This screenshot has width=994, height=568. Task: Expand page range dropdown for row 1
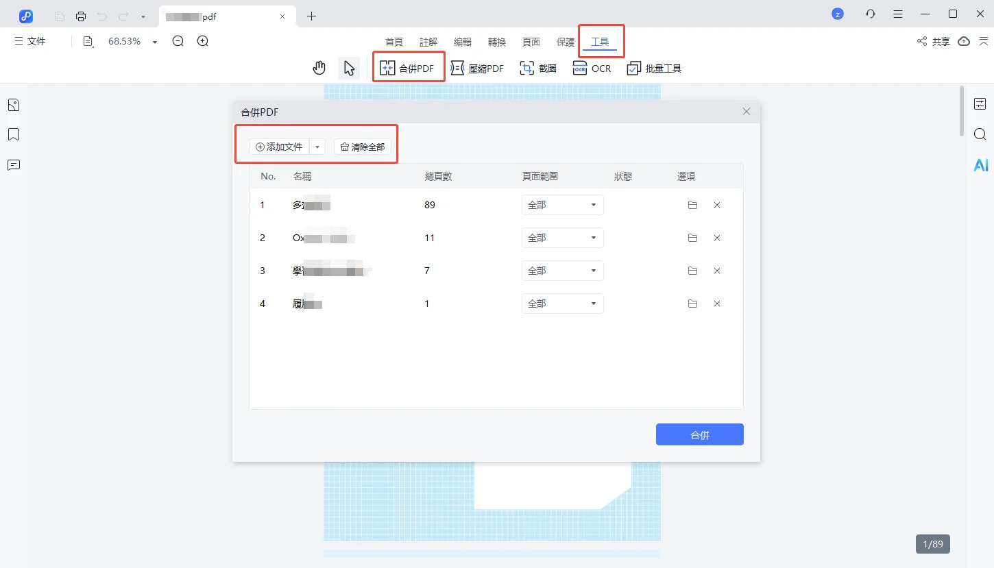pyautogui.click(x=562, y=205)
